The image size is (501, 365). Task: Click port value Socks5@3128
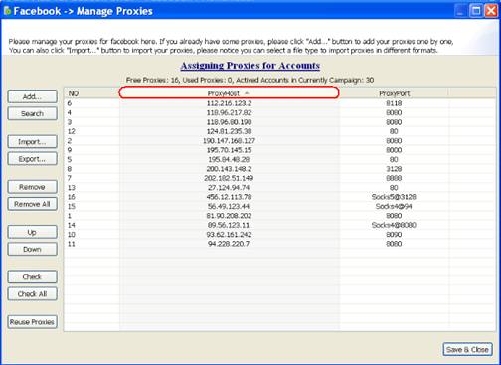(x=394, y=197)
